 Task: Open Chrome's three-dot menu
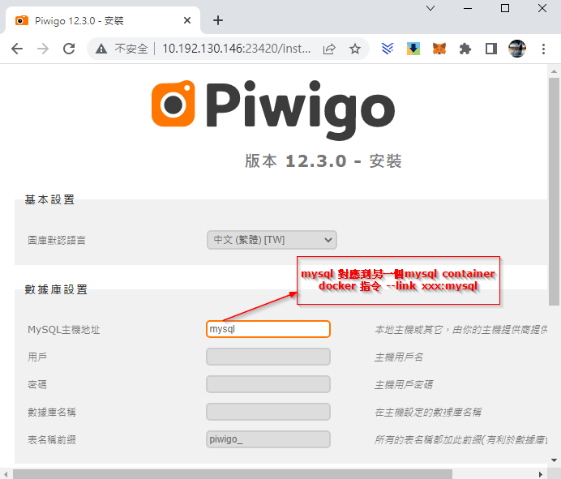coord(543,49)
